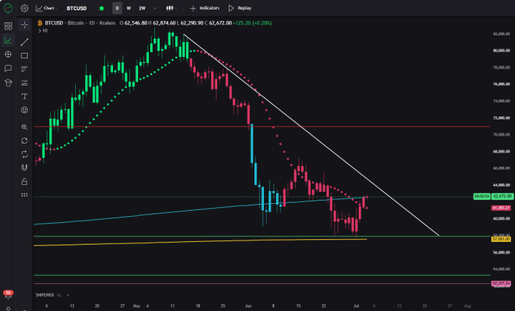This screenshot has height=311, width=515.
Task: Click the BTCUSD Bitcoin 1D Kraken legend title
Action: (80, 23)
